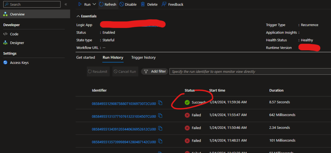Open Code view in sidebar
The width and height of the screenshot is (331, 153).
[x=14, y=34]
